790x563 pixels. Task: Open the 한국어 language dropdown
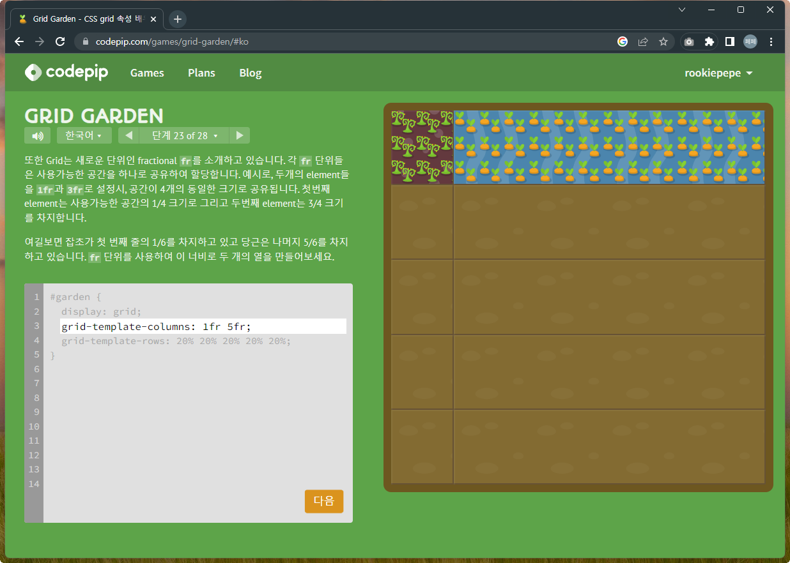(84, 135)
